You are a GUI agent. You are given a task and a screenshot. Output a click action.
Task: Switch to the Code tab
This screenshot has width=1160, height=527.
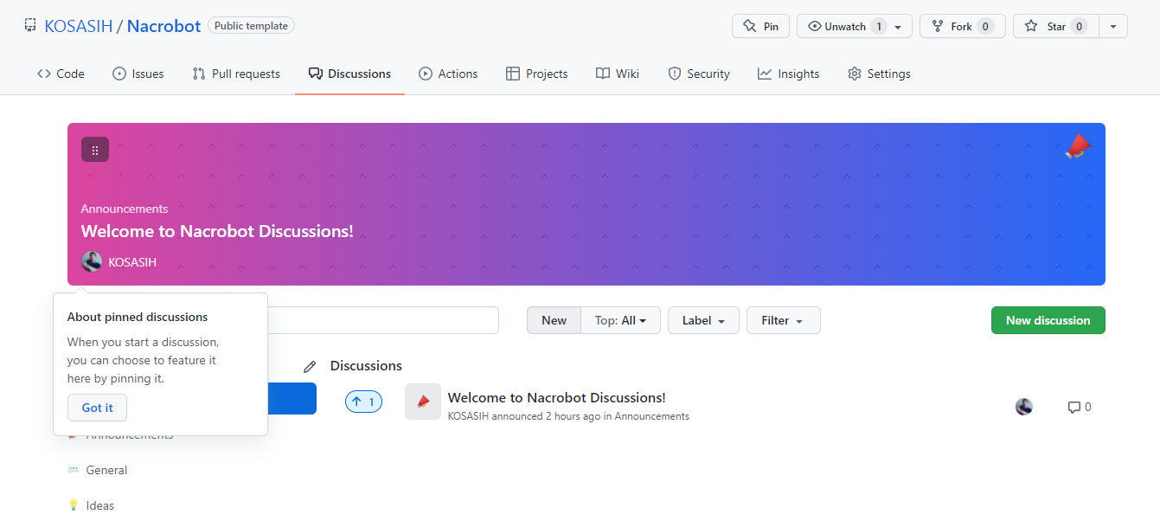pos(61,74)
